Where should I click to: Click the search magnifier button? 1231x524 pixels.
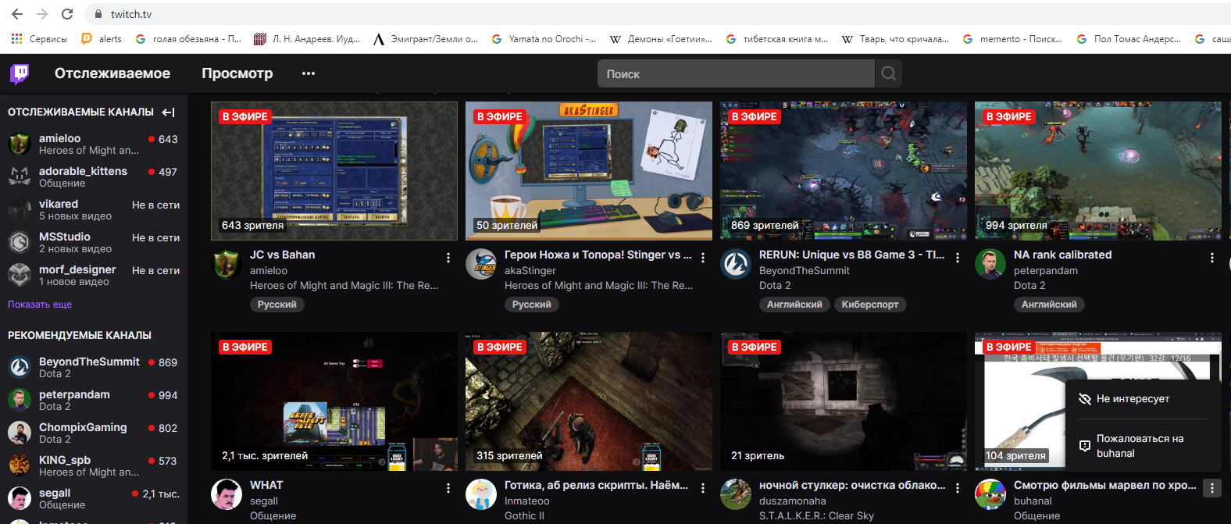[x=888, y=73]
